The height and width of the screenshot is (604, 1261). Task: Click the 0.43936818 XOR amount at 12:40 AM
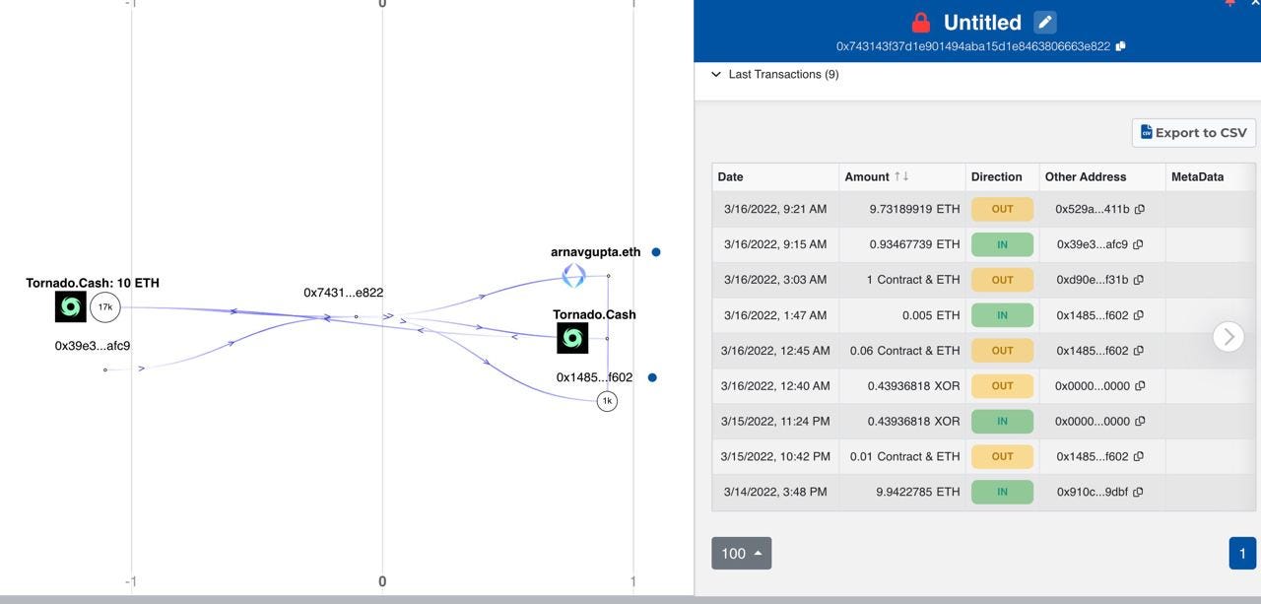(913, 386)
